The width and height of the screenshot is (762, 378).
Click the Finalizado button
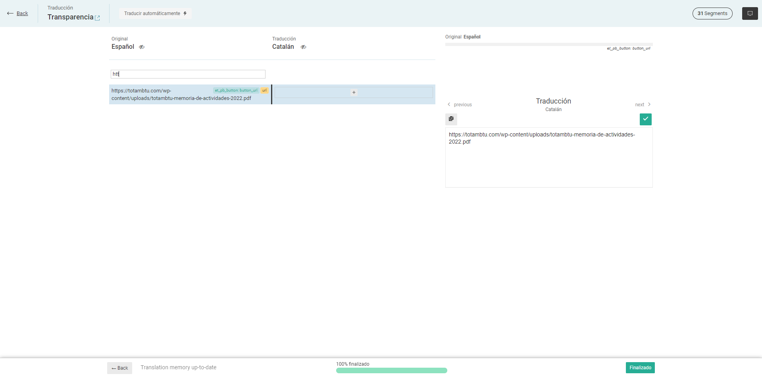pos(640,368)
